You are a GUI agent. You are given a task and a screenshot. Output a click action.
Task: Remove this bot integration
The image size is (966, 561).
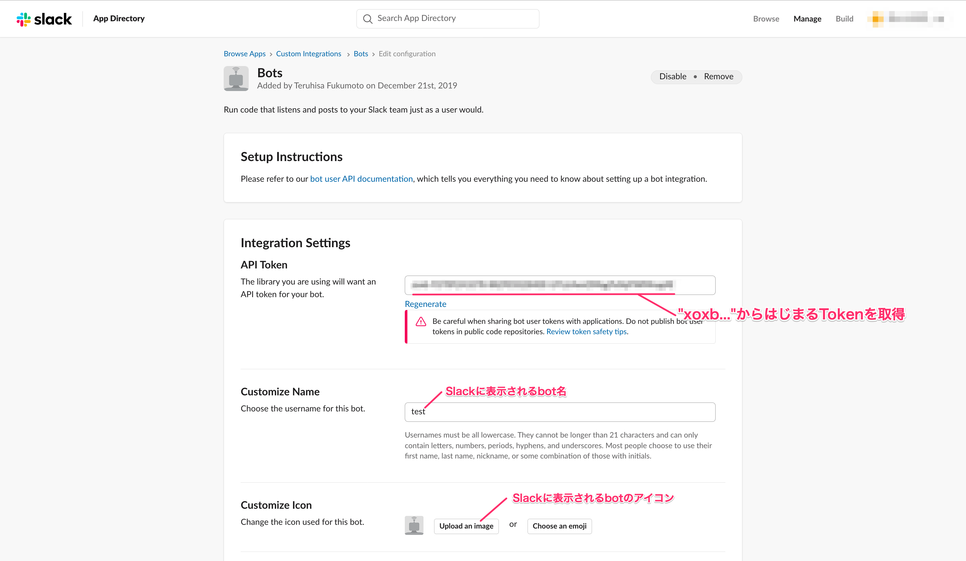pos(719,77)
